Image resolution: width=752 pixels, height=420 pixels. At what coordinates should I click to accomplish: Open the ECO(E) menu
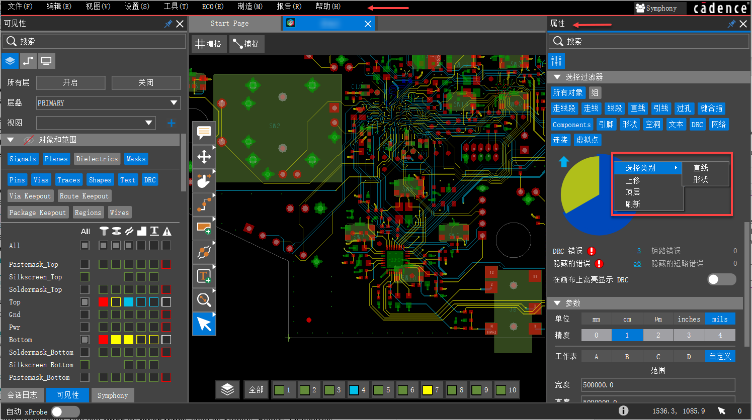(213, 7)
